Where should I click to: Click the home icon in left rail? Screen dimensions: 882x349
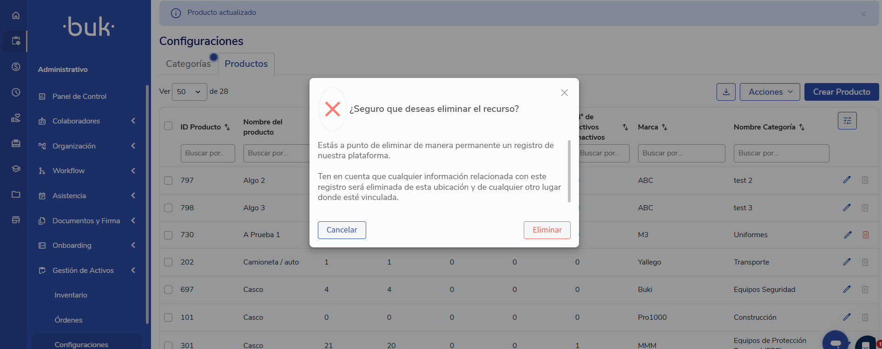coord(16,15)
